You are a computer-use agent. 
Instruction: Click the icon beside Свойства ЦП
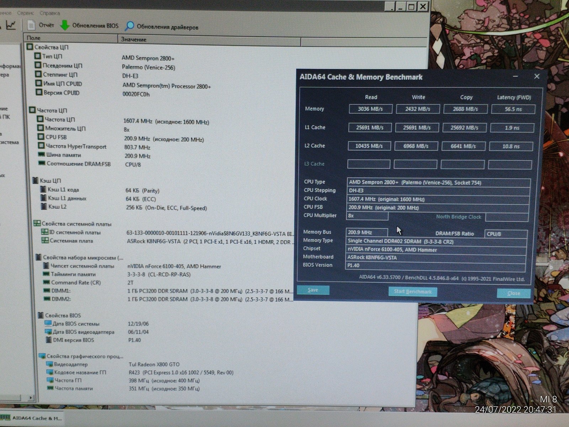click(x=30, y=47)
